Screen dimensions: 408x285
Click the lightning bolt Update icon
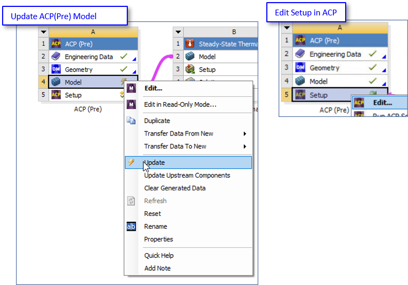[x=132, y=162]
